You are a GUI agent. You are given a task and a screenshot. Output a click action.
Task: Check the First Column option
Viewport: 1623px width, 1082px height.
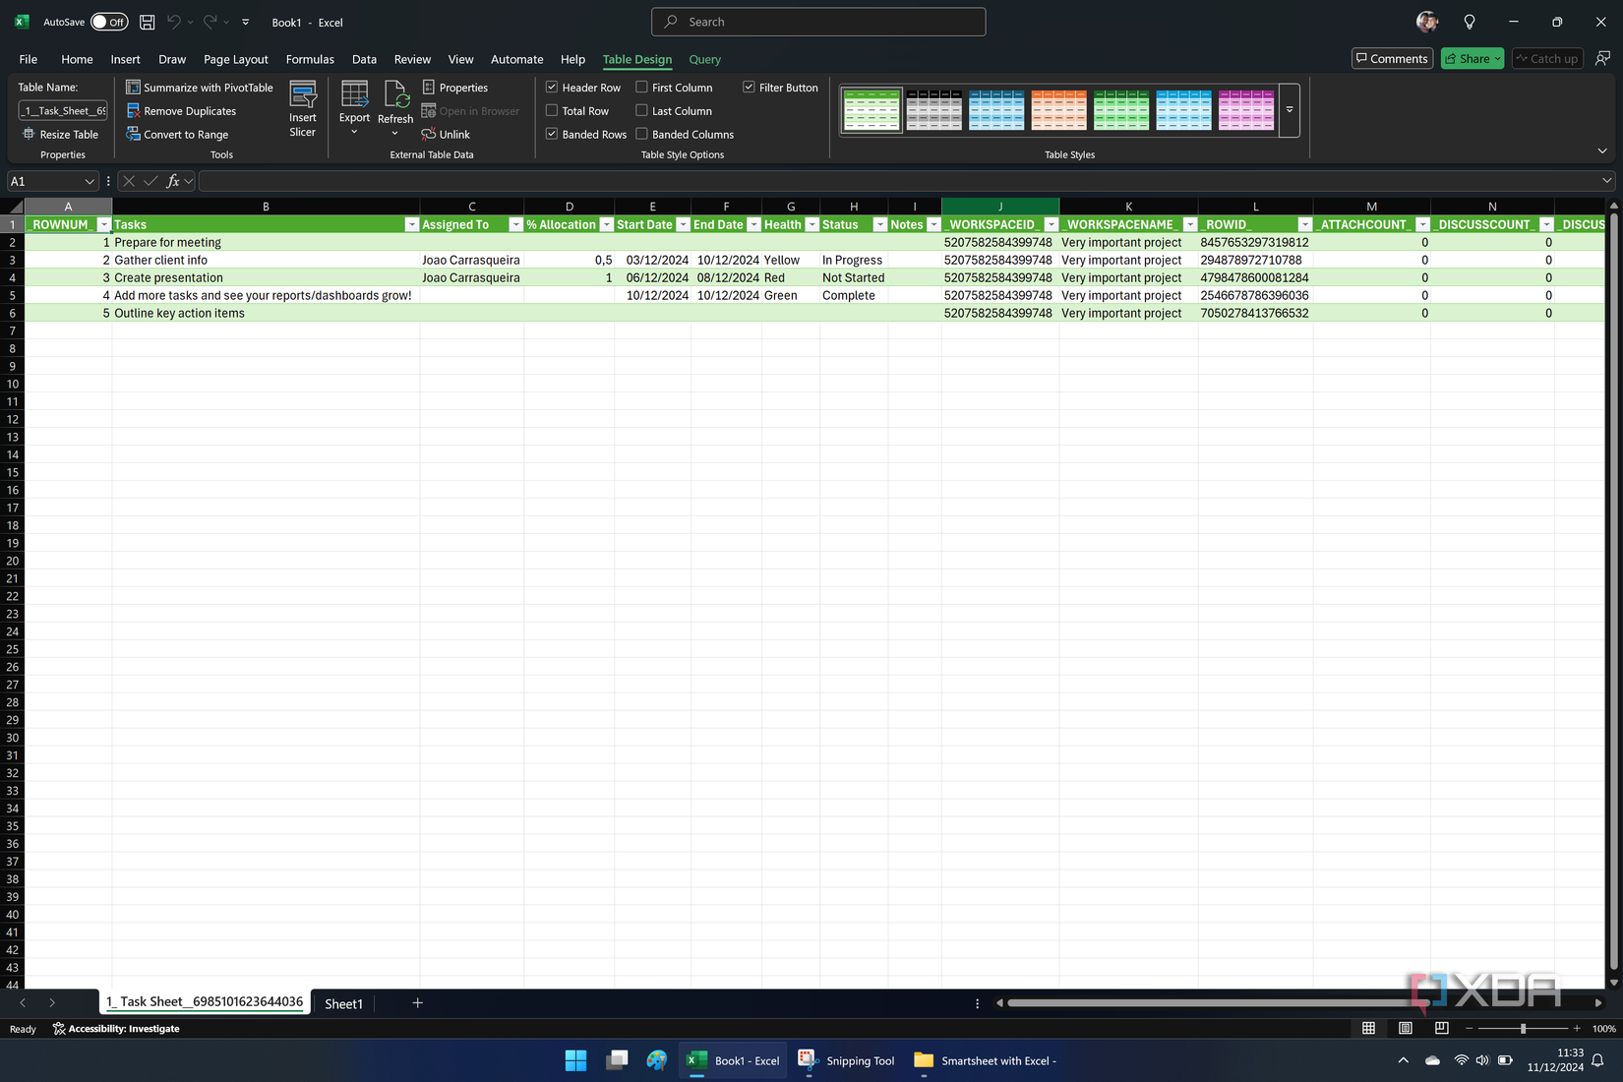pos(641,87)
